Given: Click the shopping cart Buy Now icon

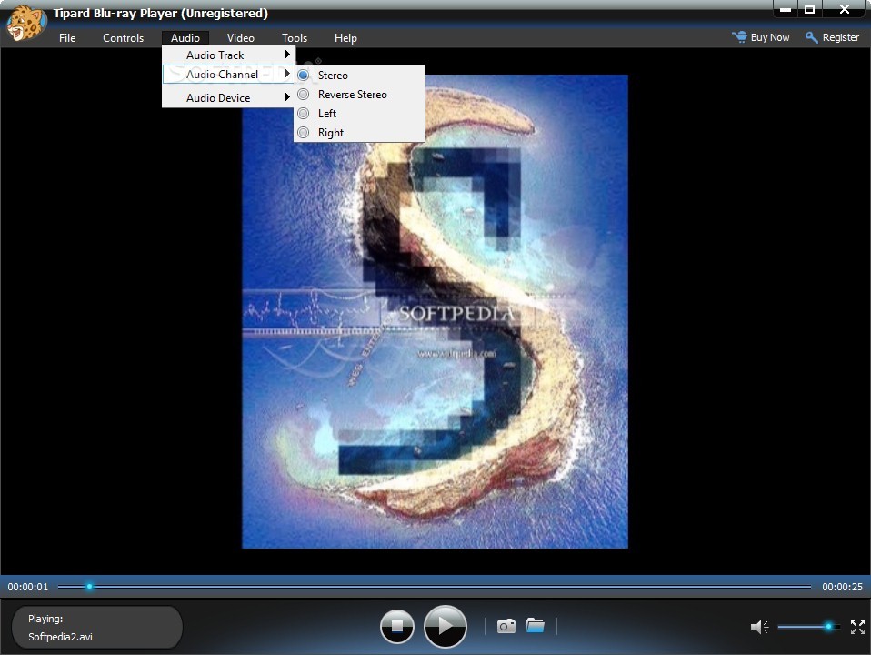Looking at the screenshot, I should pyautogui.click(x=739, y=37).
